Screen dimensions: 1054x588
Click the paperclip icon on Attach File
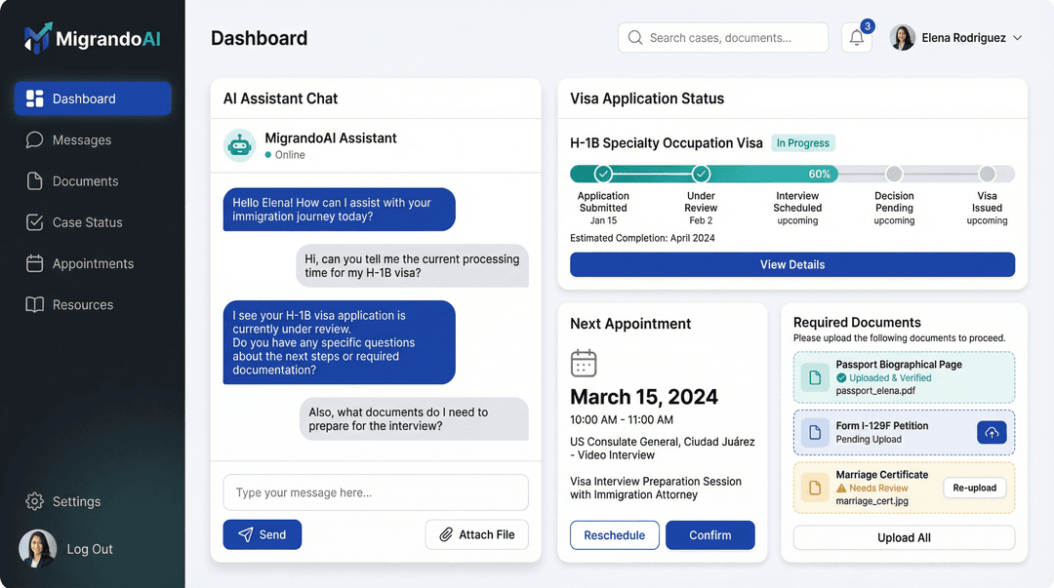(448, 534)
